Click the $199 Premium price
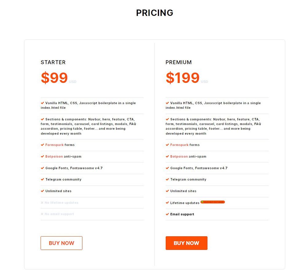The height and width of the screenshot is (278, 307). point(183,78)
